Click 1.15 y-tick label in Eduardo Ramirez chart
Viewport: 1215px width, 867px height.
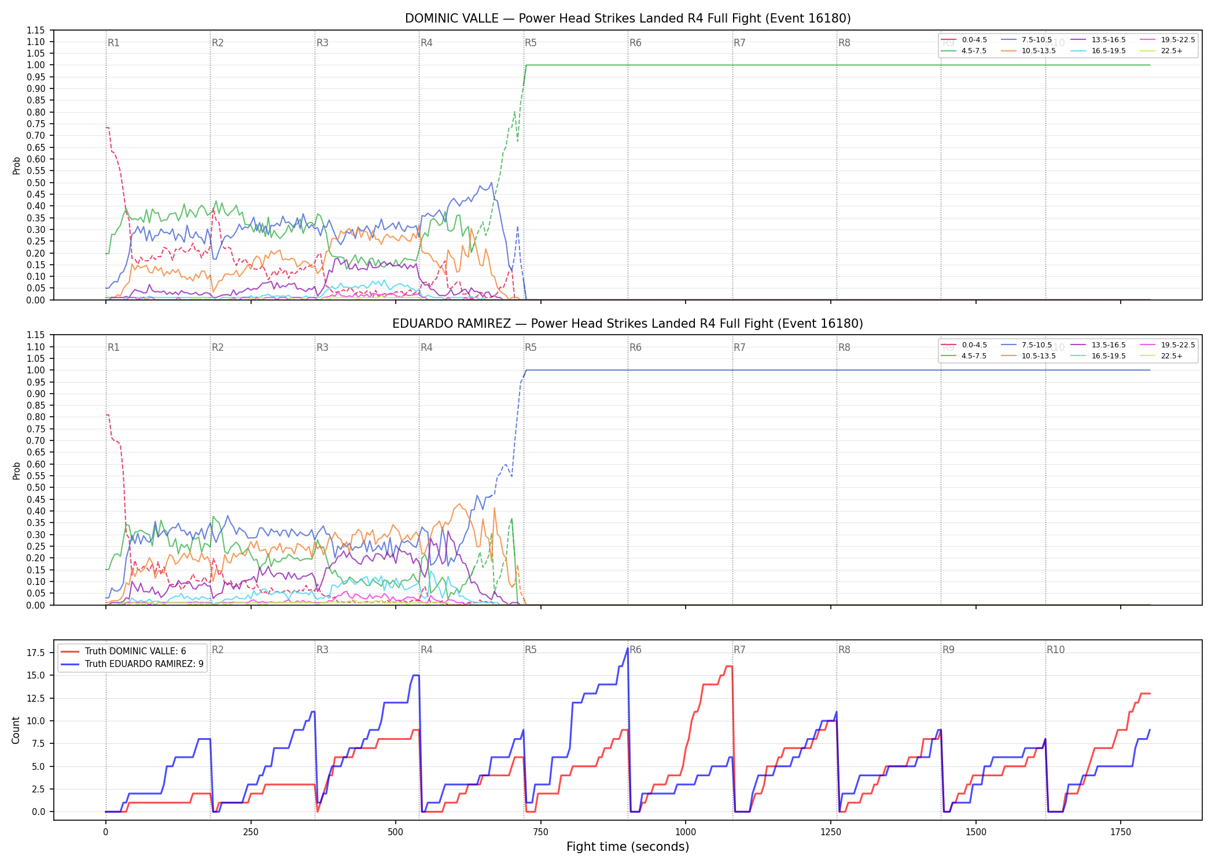point(36,335)
